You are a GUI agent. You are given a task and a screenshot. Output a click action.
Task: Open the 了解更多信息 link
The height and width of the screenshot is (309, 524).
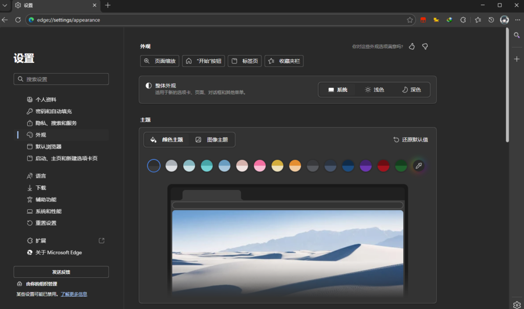(74, 294)
